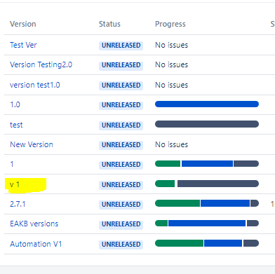The width and height of the screenshot is (275, 274).
Task: Click gray to-do segment in Automation V1 progress
Action: [x=251, y=243]
